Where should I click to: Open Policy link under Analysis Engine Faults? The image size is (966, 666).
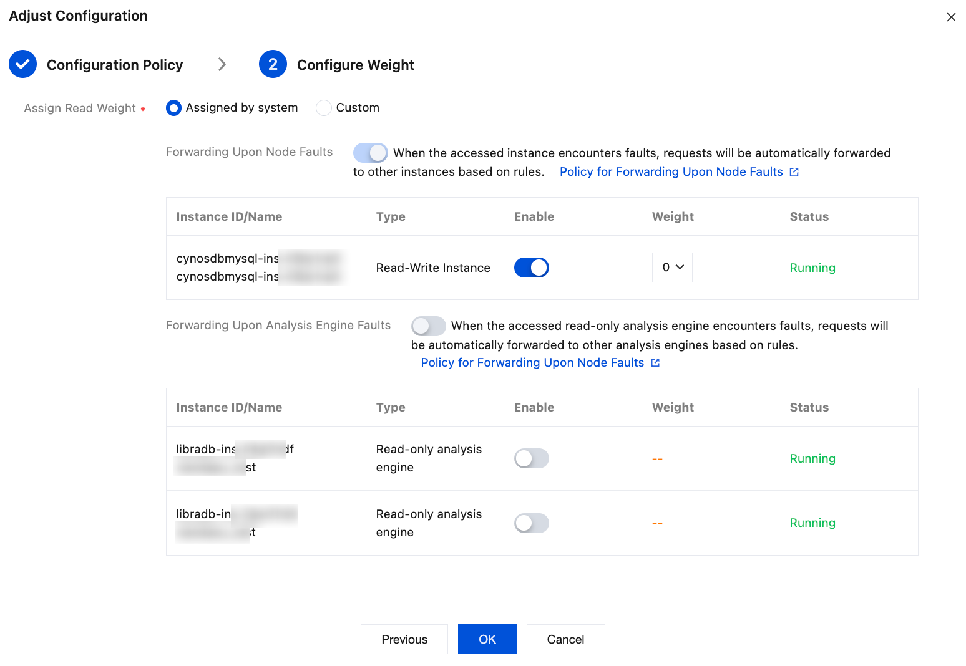coord(532,363)
